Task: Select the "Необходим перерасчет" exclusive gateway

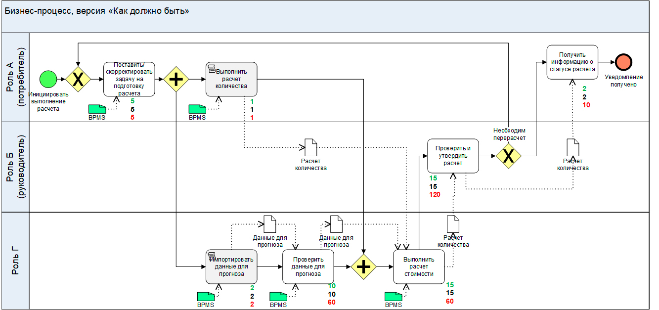Action: point(509,156)
